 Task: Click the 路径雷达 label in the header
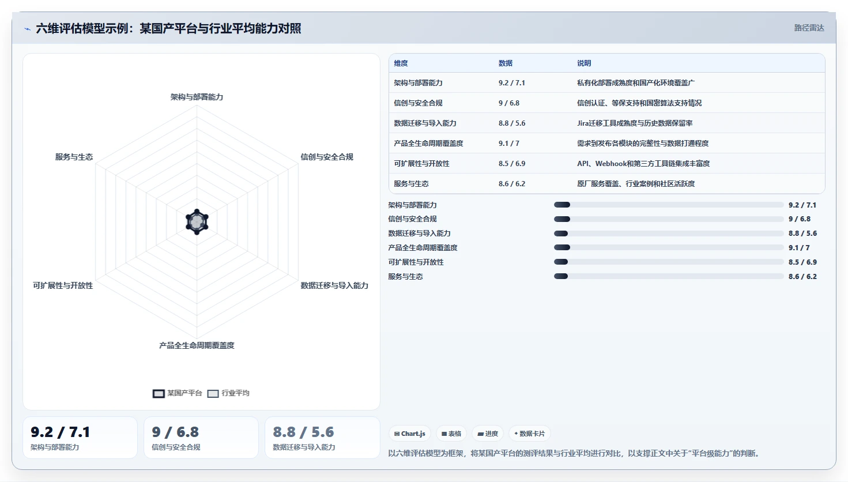(809, 28)
